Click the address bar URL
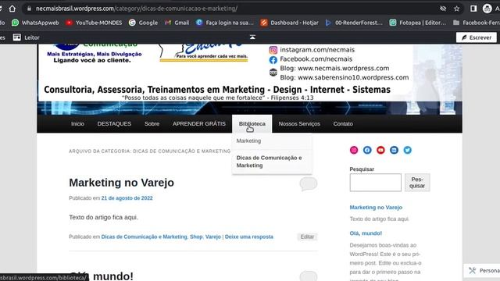The width and height of the screenshot is (500, 281). [137, 9]
